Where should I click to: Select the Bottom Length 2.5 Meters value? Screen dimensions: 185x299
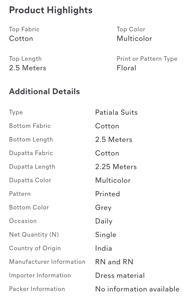[114, 139]
